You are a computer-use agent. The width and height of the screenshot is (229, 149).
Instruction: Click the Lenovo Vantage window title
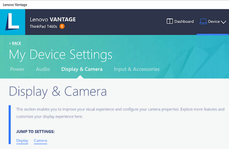[15, 5]
